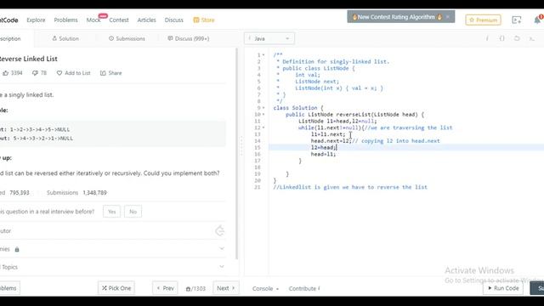The image size is (544, 306).
Task: Click code line 16 'head=l1;'
Action: [323, 154]
